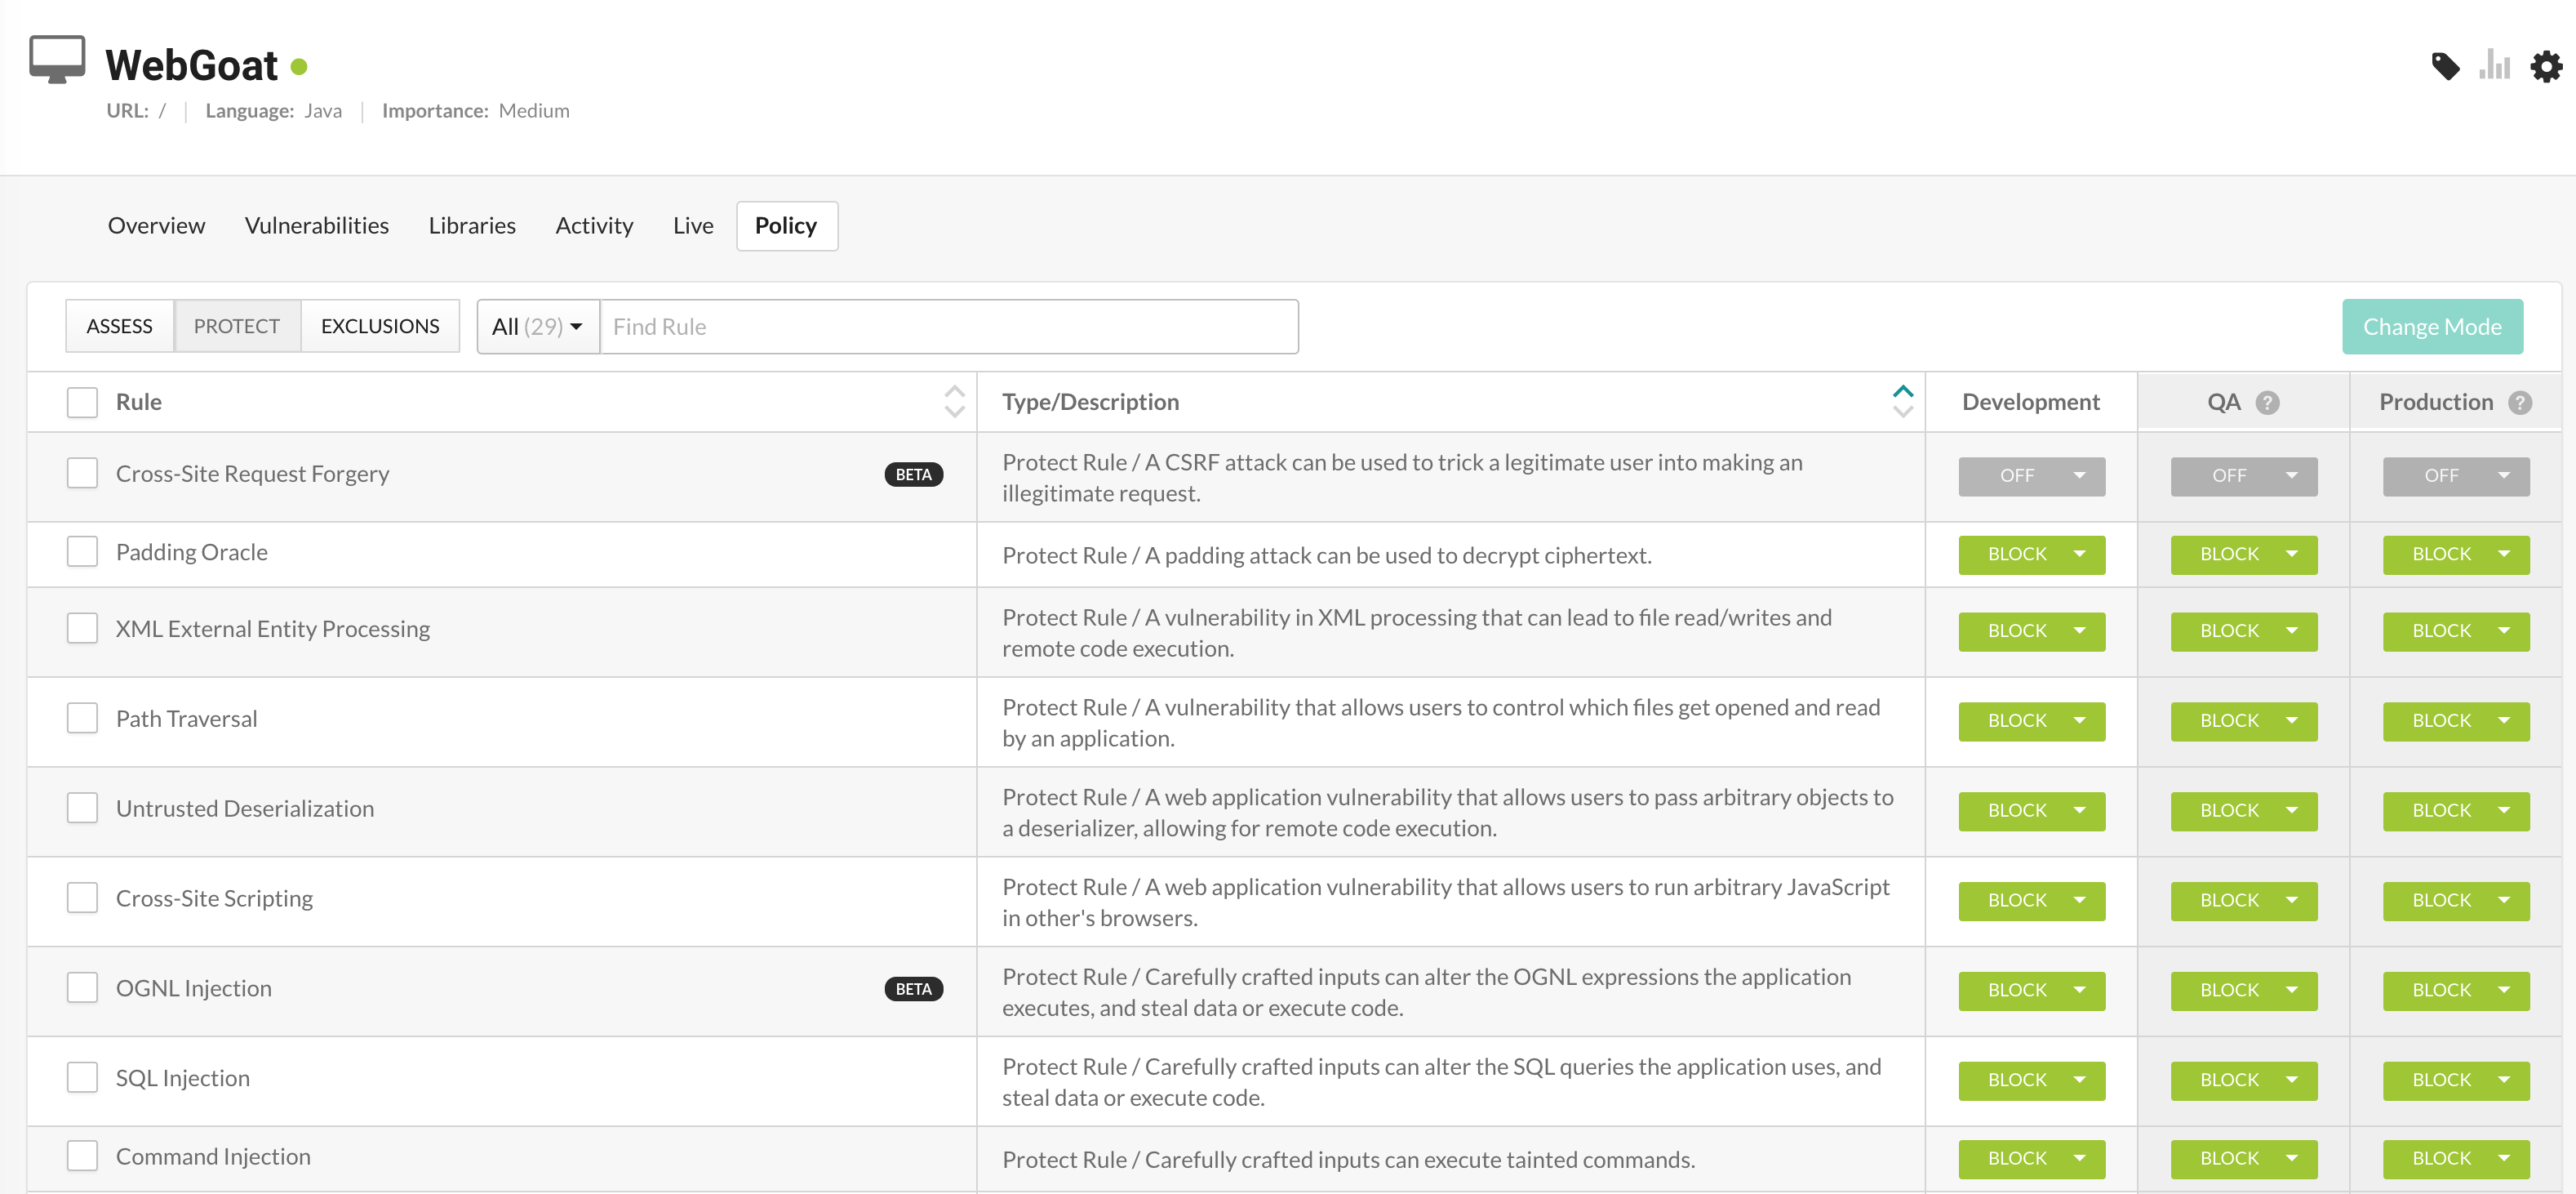Click the WebGoat monitor application icon

point(57,60)
